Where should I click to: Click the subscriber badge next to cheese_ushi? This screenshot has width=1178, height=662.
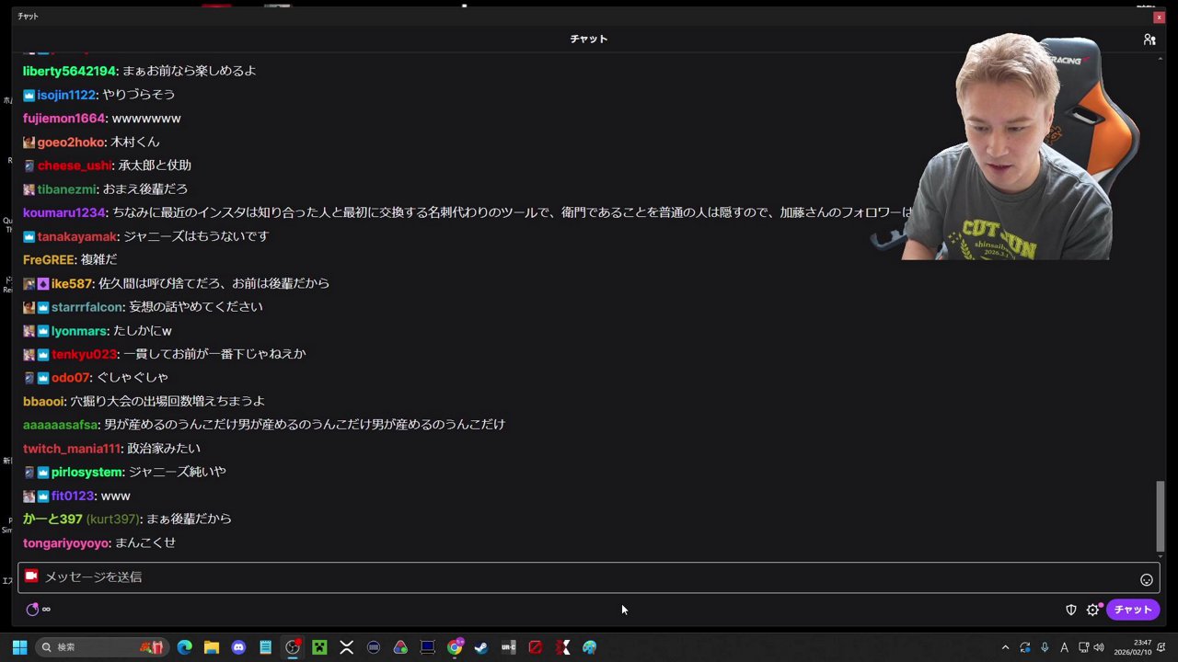[29, 165]
